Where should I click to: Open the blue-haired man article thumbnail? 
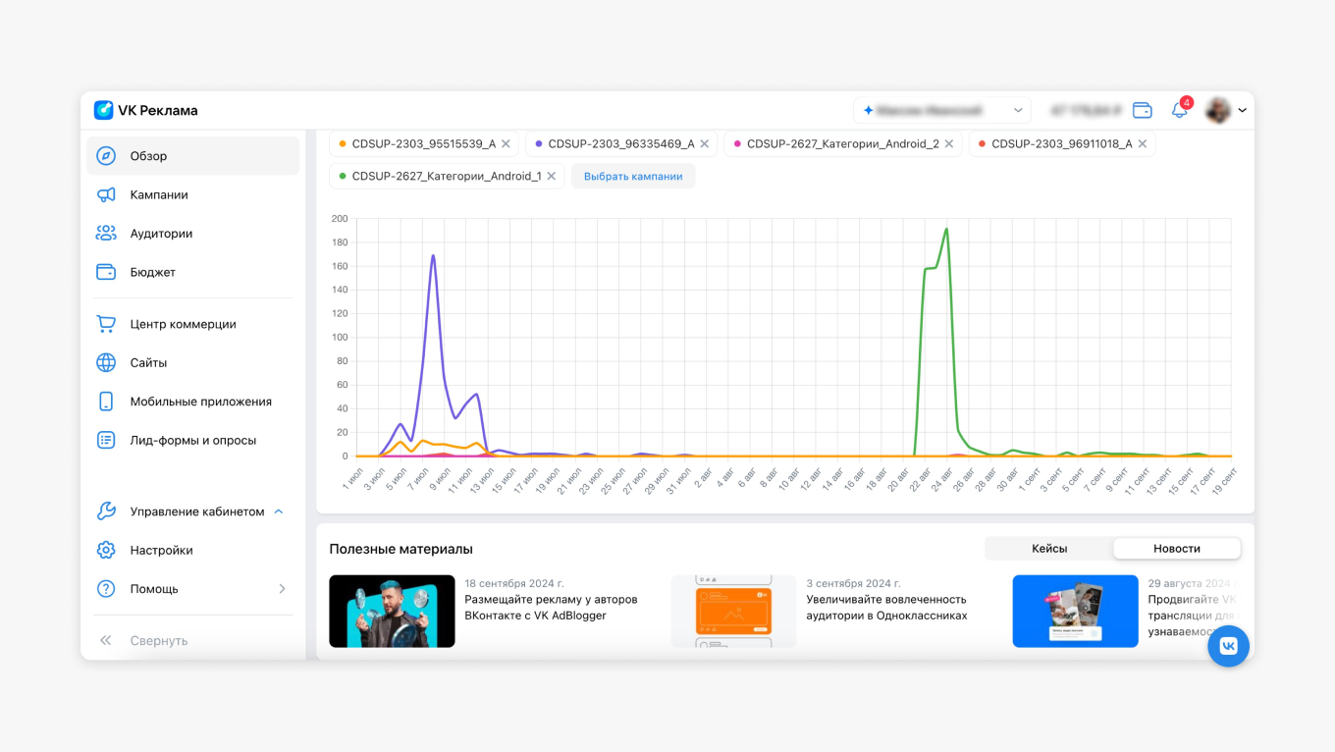pyautogui.click(x=392, y=611)
